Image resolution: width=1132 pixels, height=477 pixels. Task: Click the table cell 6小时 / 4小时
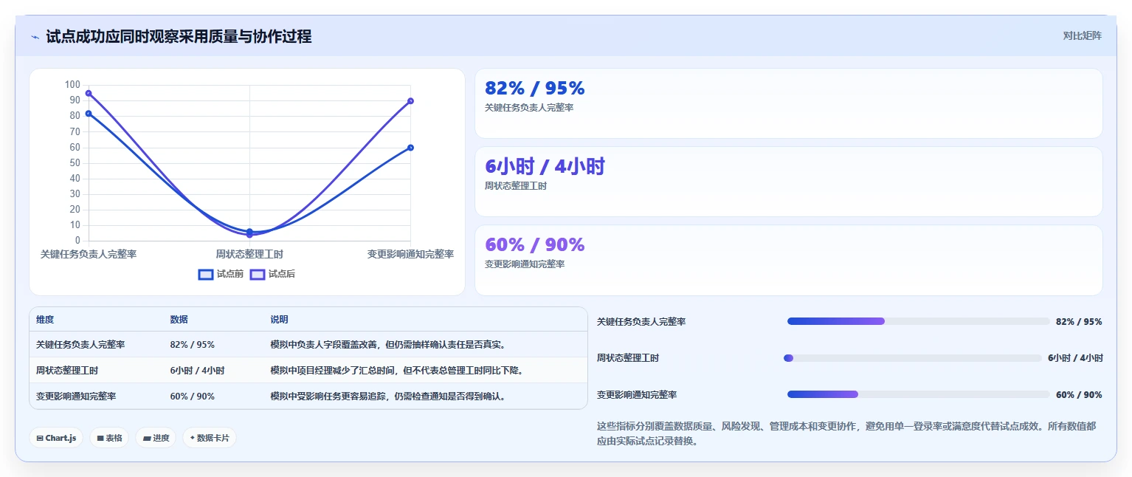click(197, 371)
